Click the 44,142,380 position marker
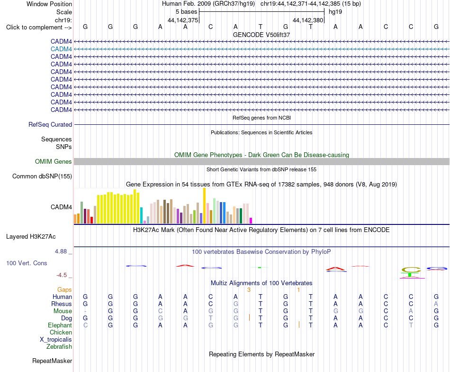 tap(308, 20)
